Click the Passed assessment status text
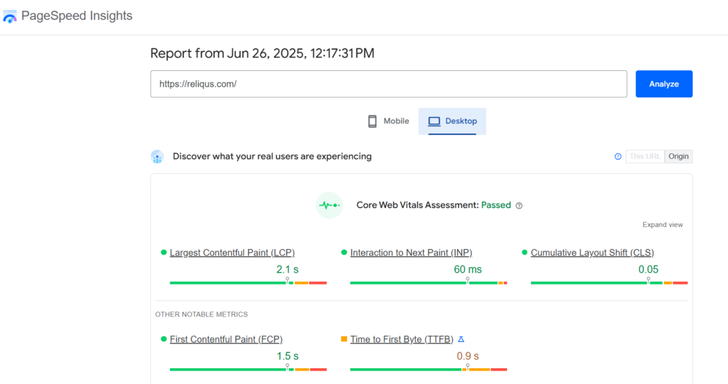The width and height of the screenshot is (728, 384). [x=496, y=205]
